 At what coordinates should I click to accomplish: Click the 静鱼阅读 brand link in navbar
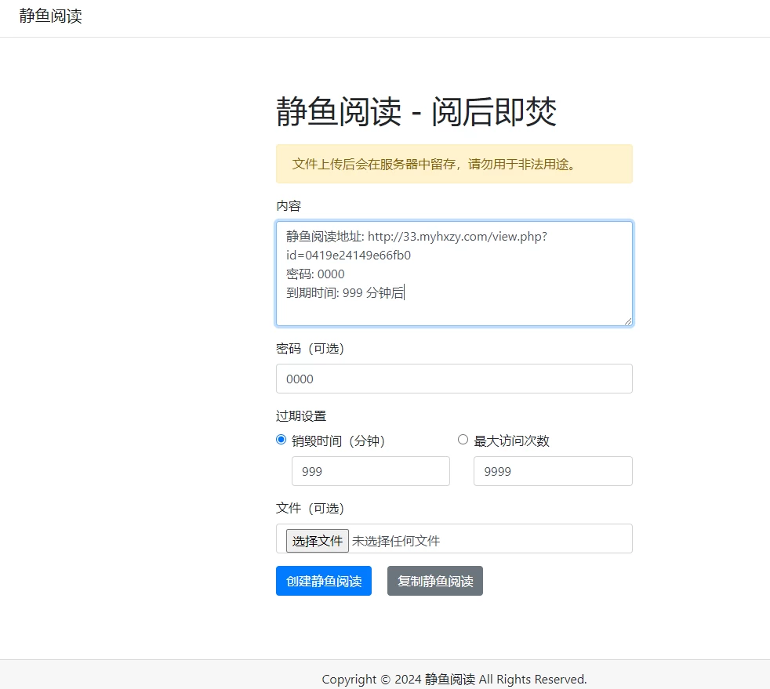(51, 16)
